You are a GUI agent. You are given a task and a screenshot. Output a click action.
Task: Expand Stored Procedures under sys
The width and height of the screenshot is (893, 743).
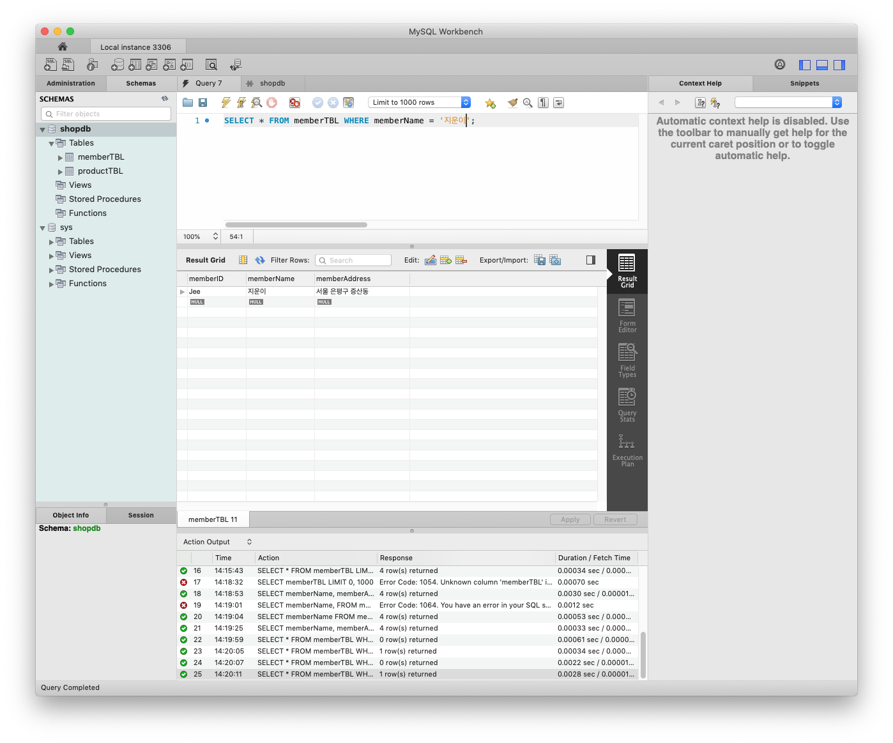52,270
